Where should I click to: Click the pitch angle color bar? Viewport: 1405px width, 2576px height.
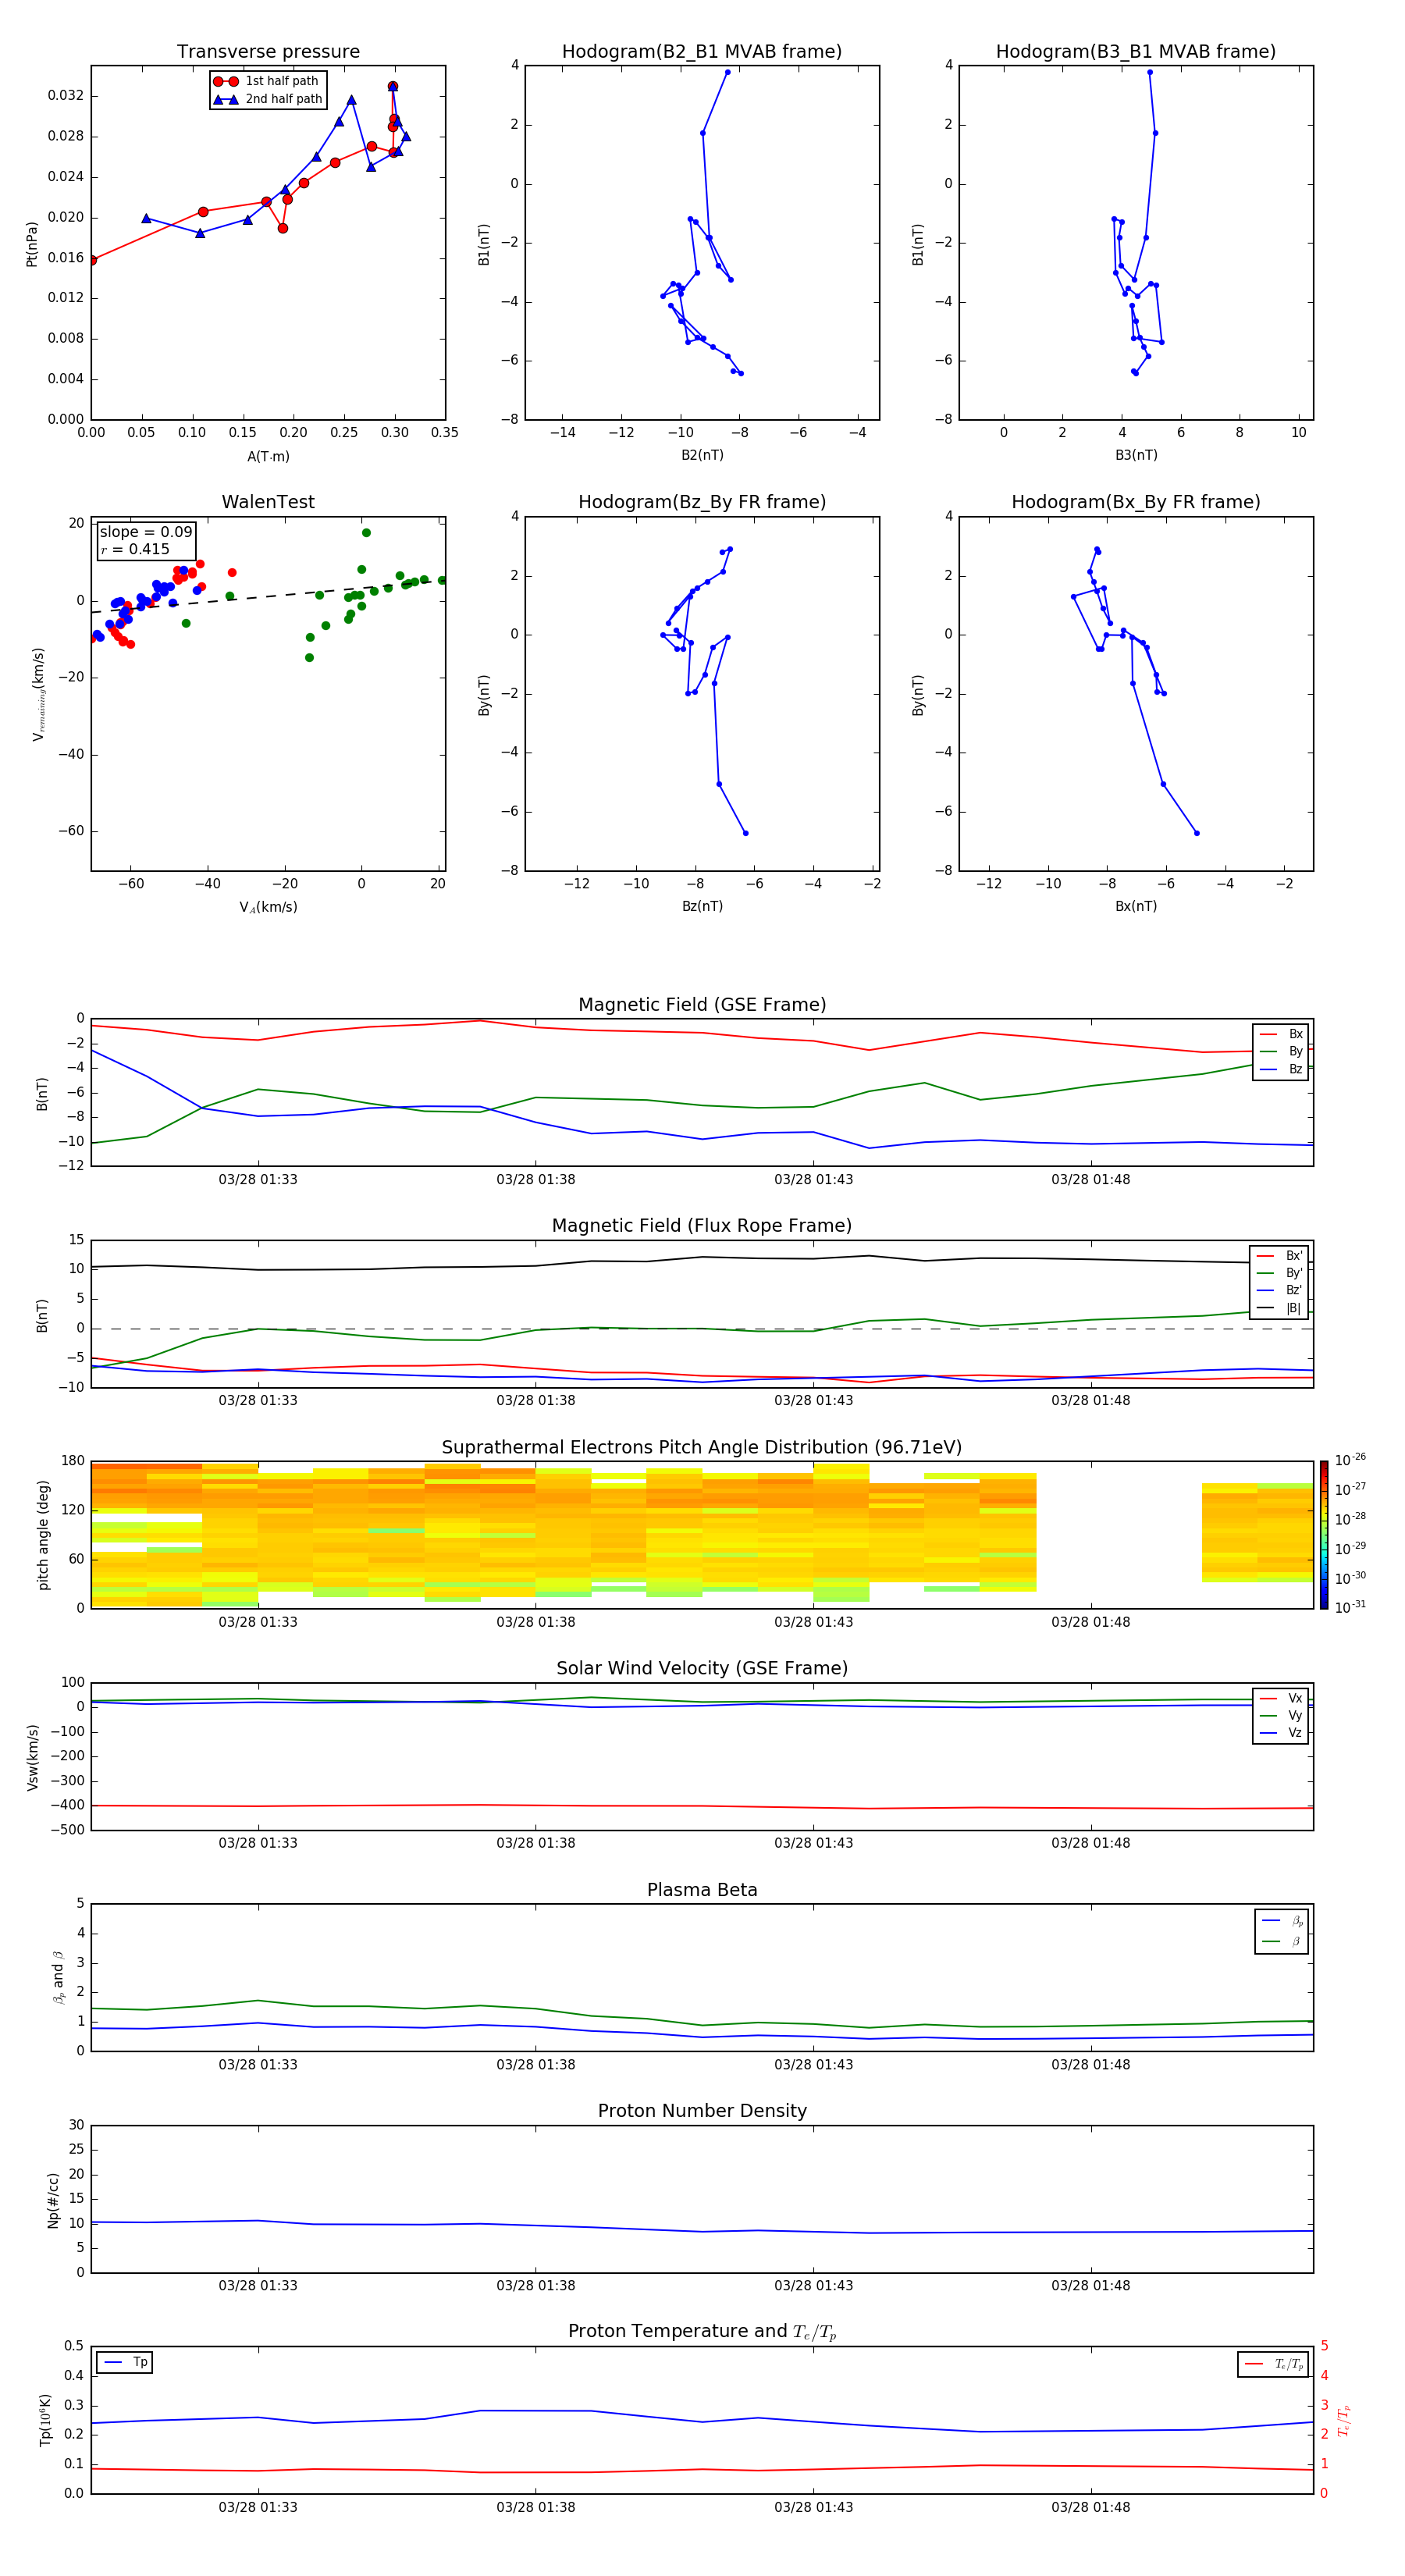(x=1324, y=1536)
